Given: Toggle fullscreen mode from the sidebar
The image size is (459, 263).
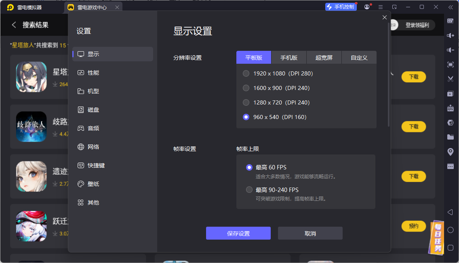Looking at the screenshot, I should click(x=451, y=64).
